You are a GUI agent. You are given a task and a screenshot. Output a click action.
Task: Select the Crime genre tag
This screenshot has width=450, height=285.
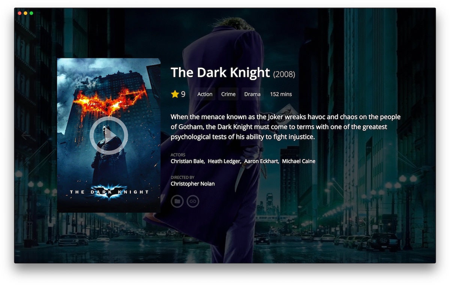point(228,94)
